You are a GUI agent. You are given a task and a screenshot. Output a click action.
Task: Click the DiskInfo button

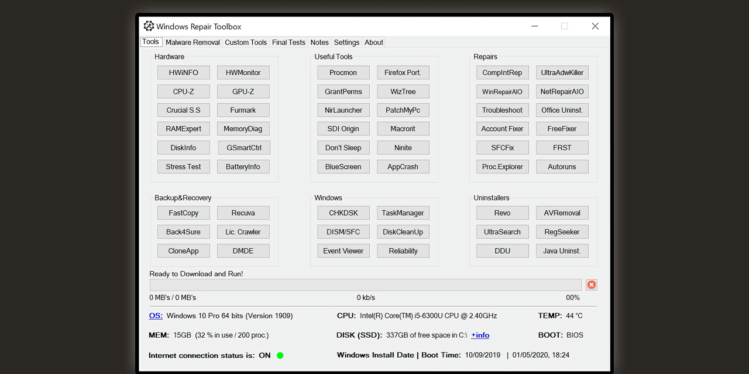click(x=184, y=147)
